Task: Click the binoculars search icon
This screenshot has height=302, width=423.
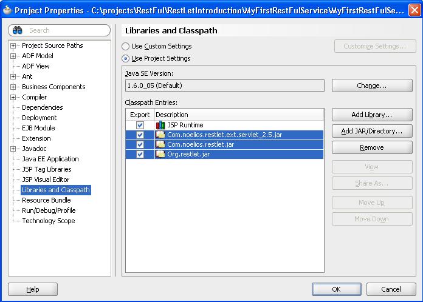Action: [x=17, y=30]
